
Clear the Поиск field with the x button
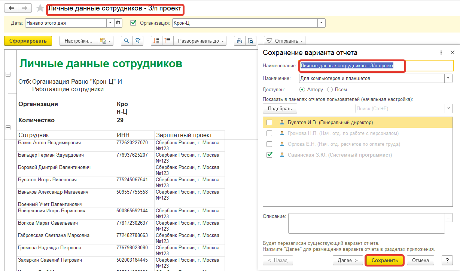[449, 108]
